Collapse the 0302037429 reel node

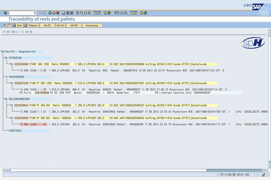point(12,83)
